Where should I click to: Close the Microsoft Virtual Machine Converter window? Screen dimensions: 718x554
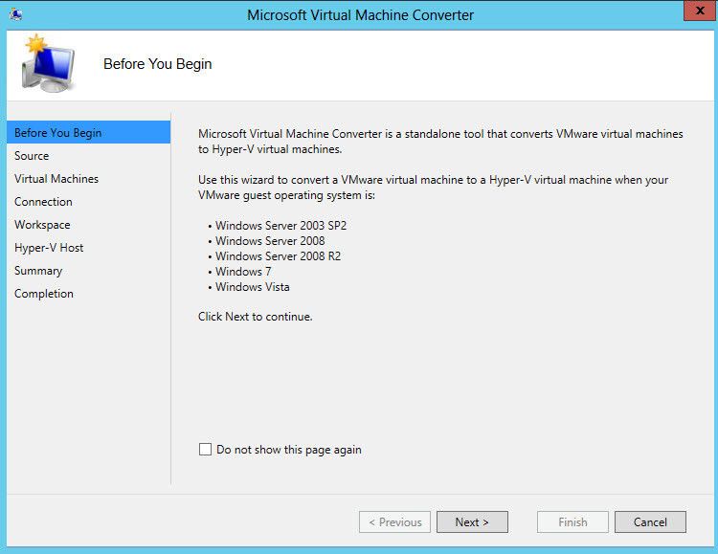tap(700, 11)
